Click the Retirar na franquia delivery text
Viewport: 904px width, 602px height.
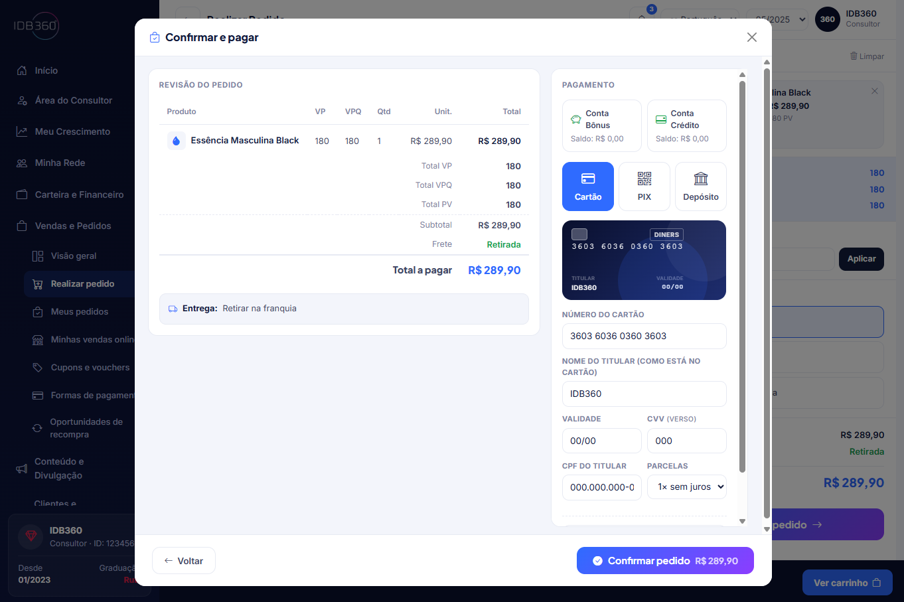pos(260,309)
